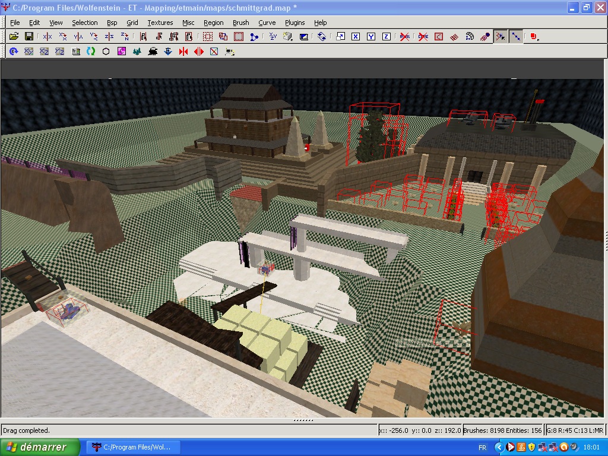
Task: Apply CSG Merge to selected brushes
Action: click(x=223, y=36)
